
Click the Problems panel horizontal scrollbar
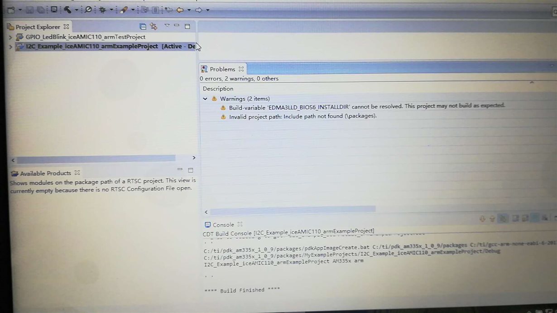[x=293, y=210]
